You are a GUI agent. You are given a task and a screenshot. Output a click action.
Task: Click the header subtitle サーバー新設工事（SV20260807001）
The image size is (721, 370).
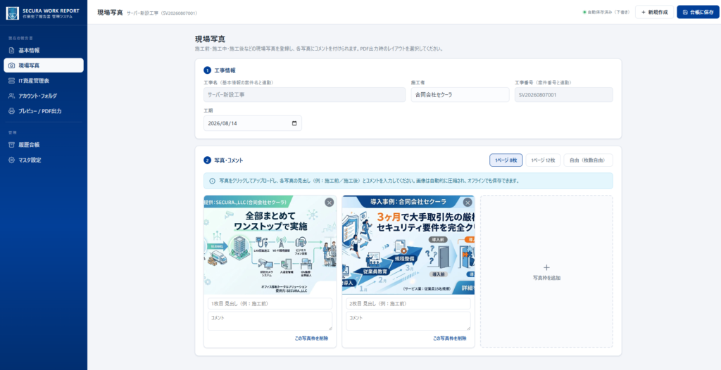(163, 13)
